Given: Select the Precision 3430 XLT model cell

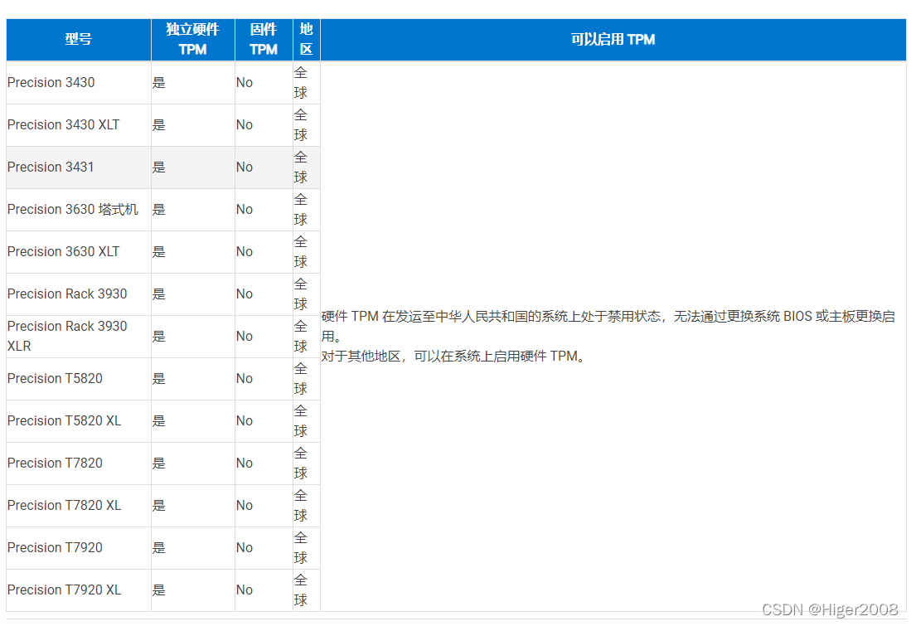Looking at the screenshot, I should (79, 125).
